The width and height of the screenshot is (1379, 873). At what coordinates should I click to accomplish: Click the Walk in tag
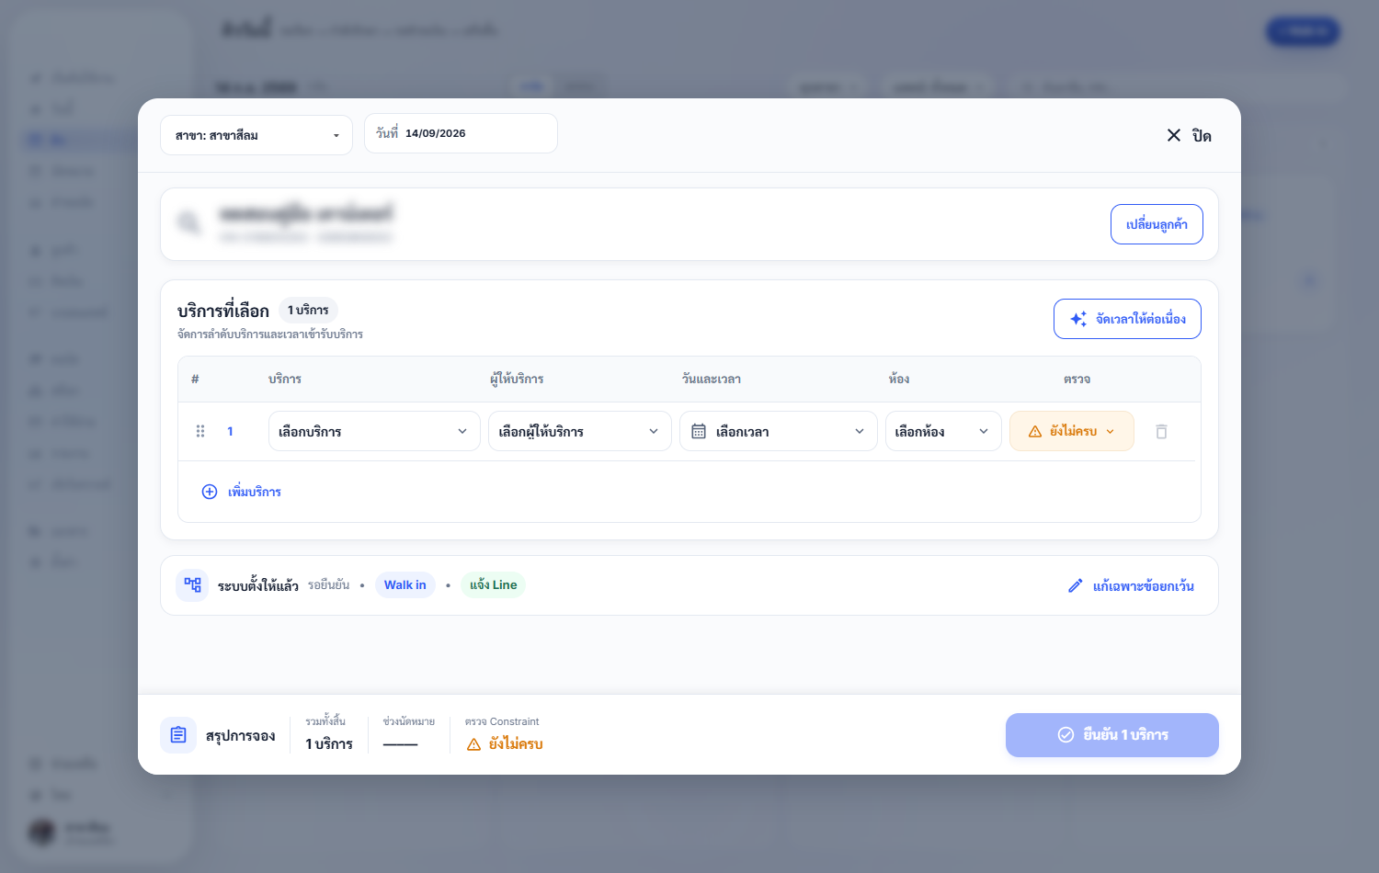pyautogui.click(x=405, y=585)
